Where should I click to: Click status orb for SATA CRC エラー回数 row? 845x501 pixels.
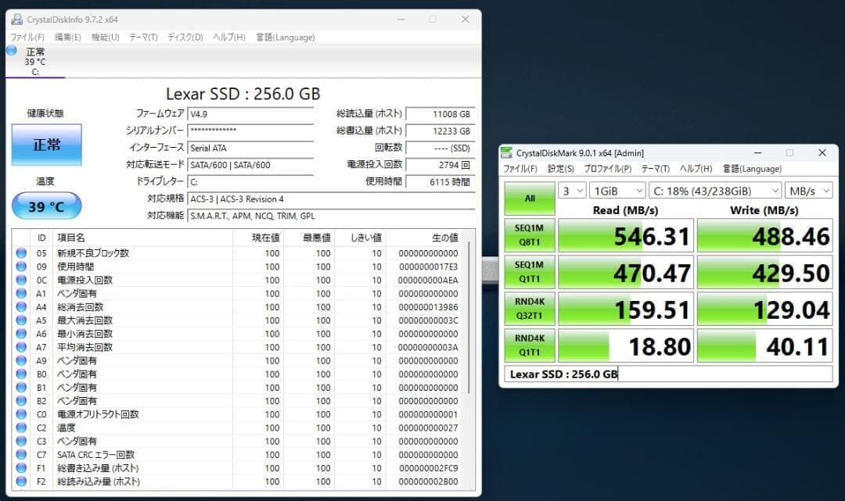(21, 455)
